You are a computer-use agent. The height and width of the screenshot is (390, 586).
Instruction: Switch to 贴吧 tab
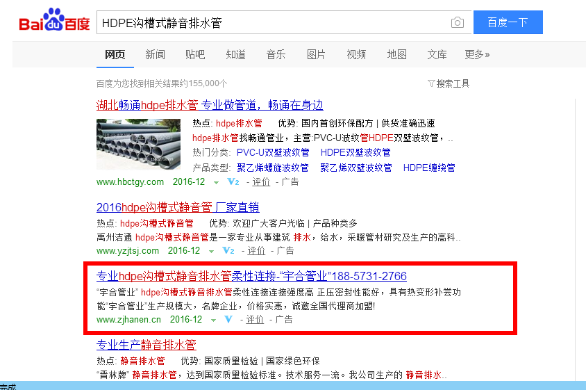click(195, 55)
